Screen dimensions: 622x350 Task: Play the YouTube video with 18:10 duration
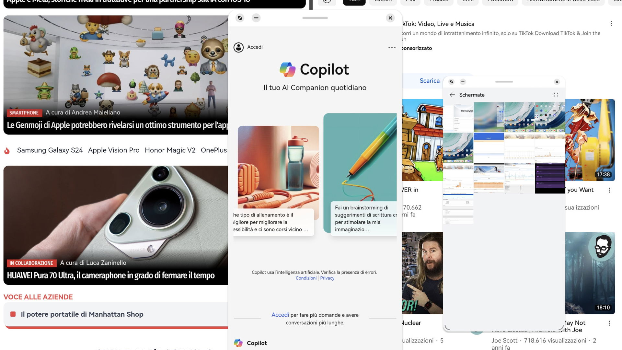(x=590, y=273)
